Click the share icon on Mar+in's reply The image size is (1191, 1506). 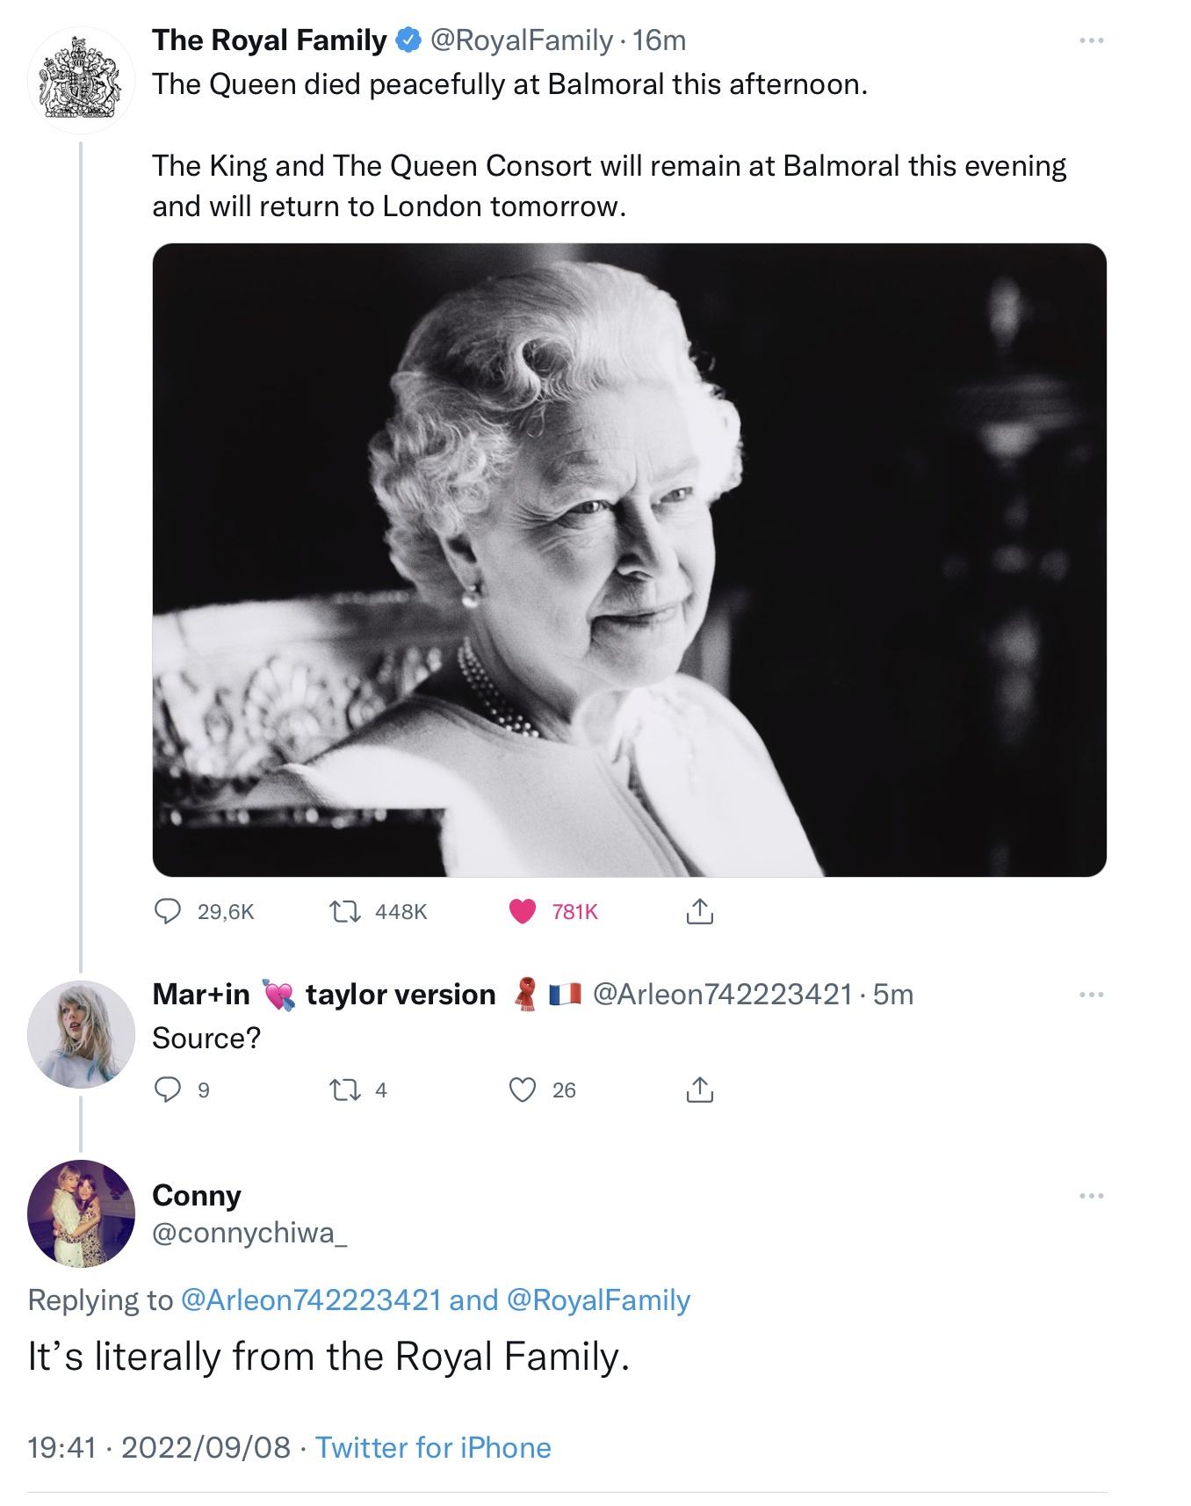698,1089
